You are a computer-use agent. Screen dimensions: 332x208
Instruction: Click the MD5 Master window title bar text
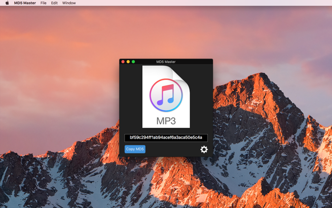(166, 62)
